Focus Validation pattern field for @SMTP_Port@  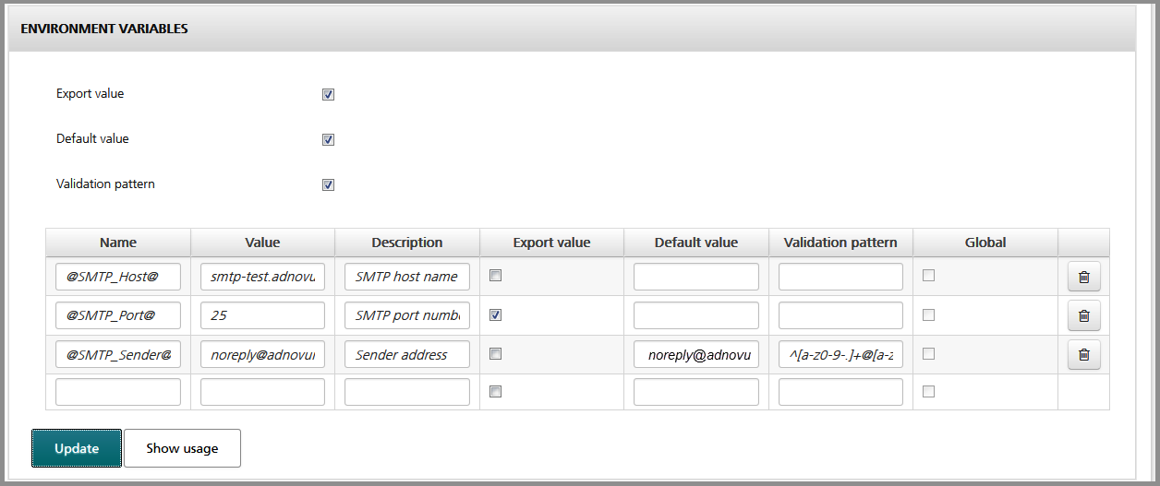840,315
